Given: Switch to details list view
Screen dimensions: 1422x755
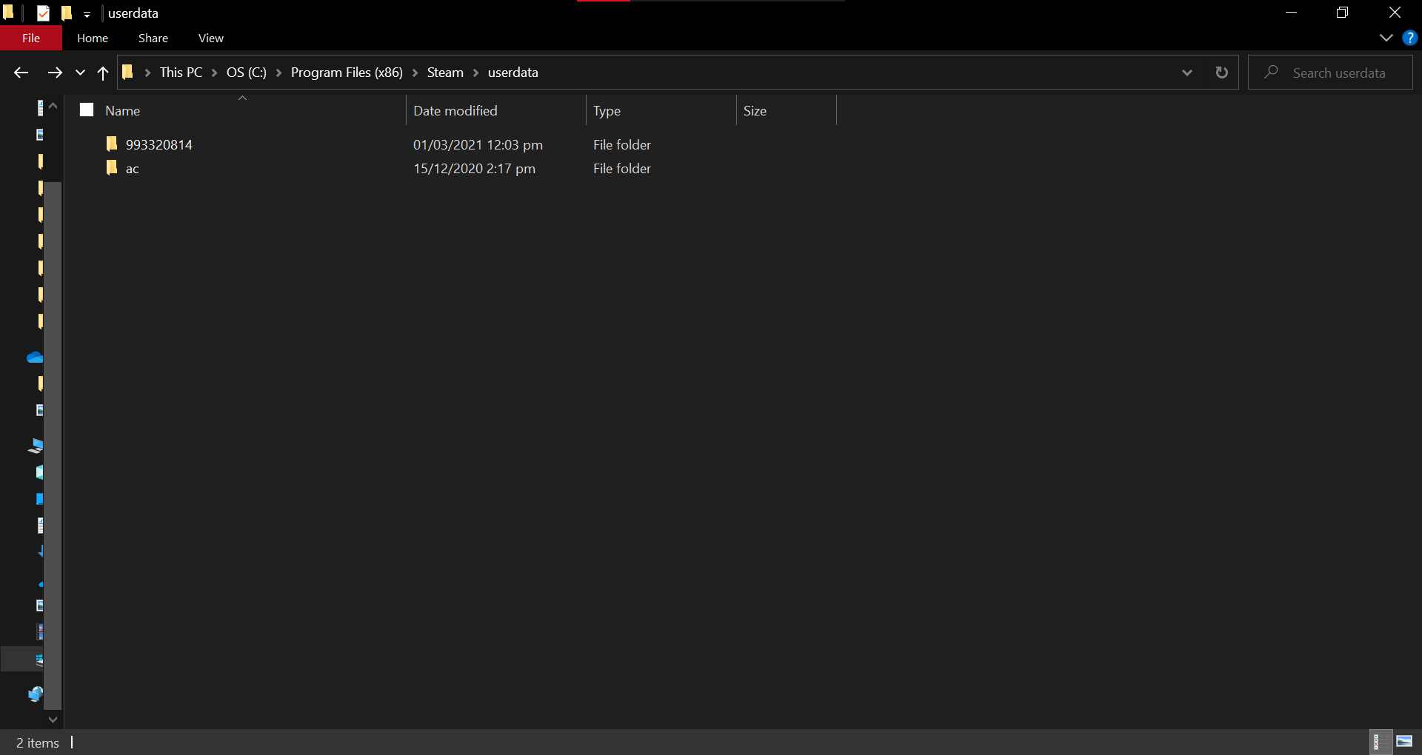Looking at the screenshot, I should coord(1378,742).
